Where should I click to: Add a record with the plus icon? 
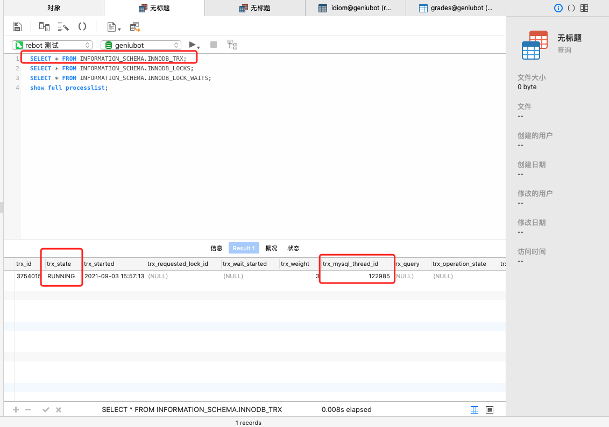point(16,410)
